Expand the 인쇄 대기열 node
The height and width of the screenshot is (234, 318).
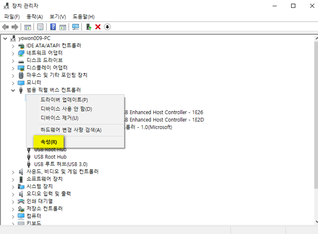click(x=13, y=202)
